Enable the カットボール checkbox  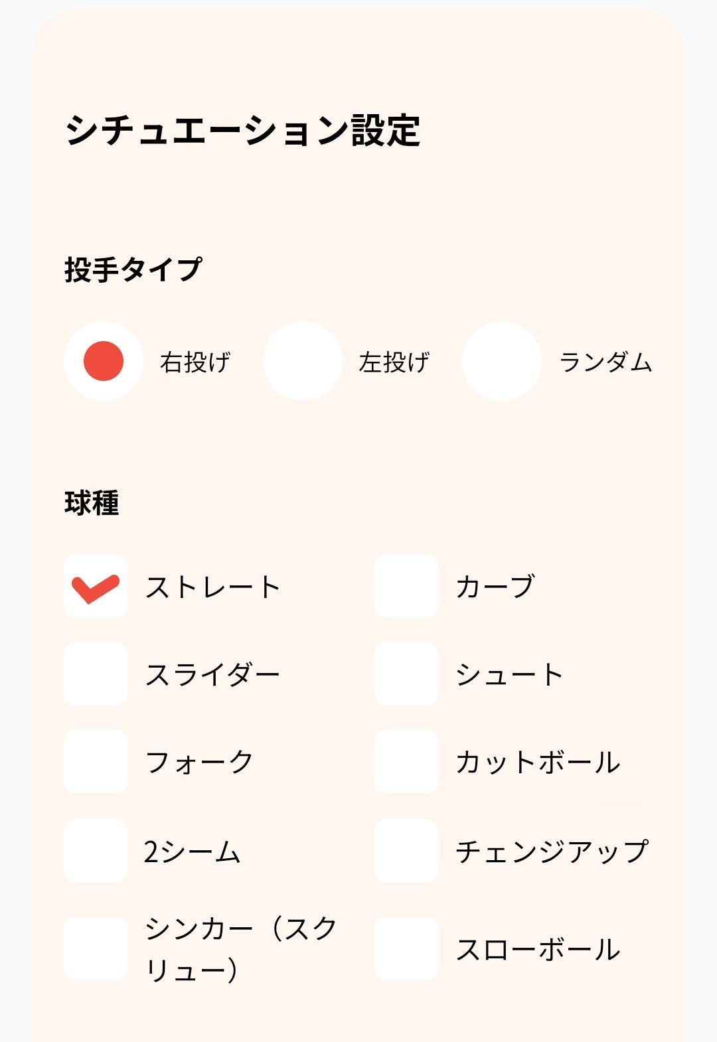click(406, 761)
